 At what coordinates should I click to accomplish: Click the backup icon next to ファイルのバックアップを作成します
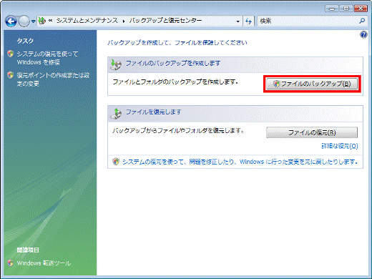click(x=116, y=64)
